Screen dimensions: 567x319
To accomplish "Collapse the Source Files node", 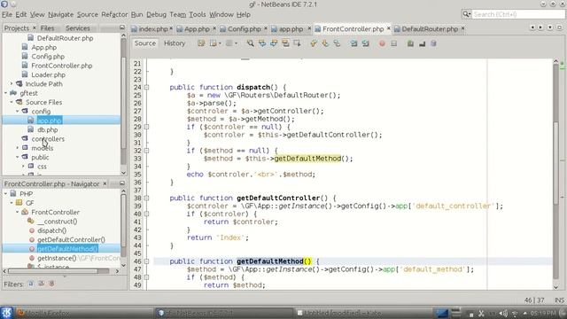I will click(12, 103).
